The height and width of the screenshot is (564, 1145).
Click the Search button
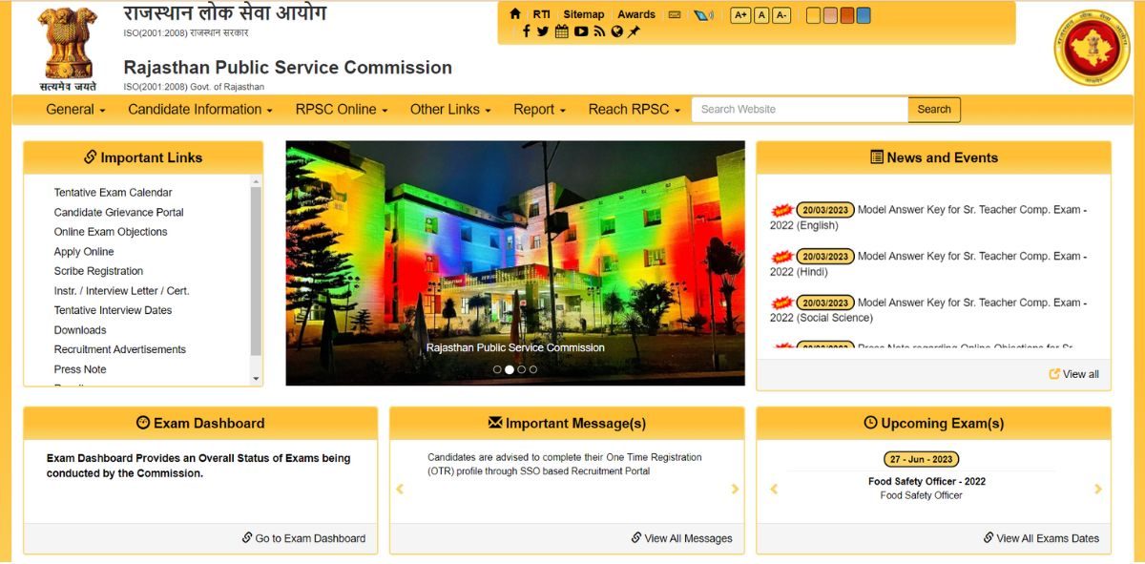pyautogui.click(x=934, y=110)
